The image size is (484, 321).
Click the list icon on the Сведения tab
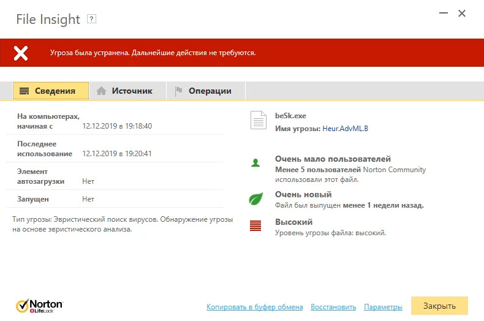24,91
